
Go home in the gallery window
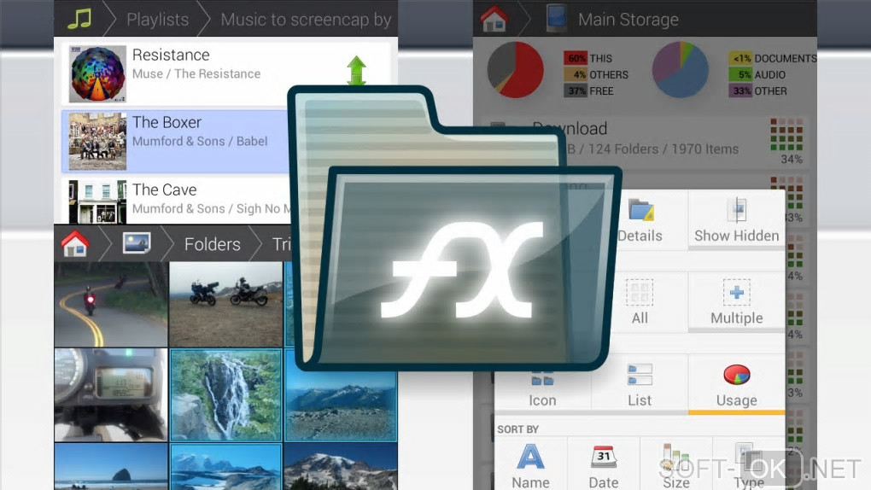(x=75, y=243)
